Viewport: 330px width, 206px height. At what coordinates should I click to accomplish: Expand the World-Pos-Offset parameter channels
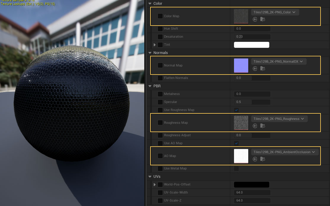[x=154, y=185]
